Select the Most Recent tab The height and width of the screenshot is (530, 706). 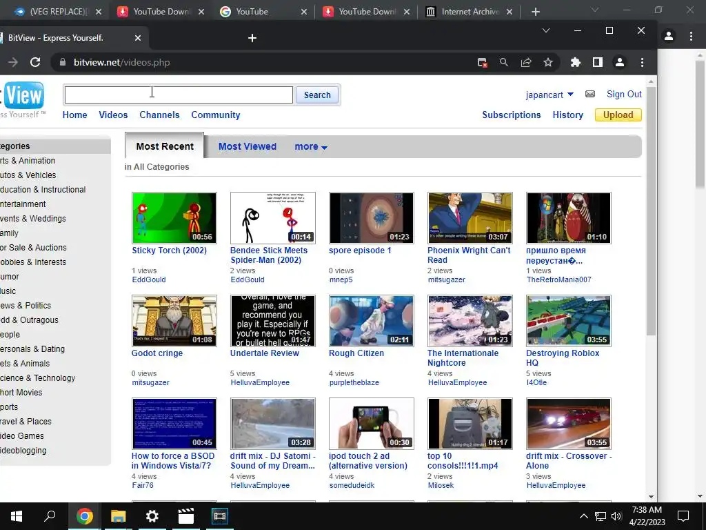pyautogui.click(x=164, y=146)
